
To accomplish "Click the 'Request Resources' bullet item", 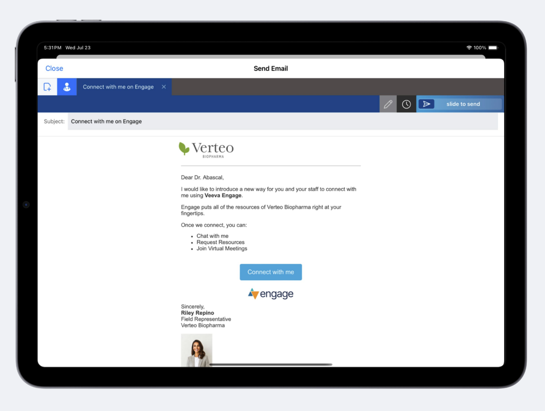I will point(220,242).
